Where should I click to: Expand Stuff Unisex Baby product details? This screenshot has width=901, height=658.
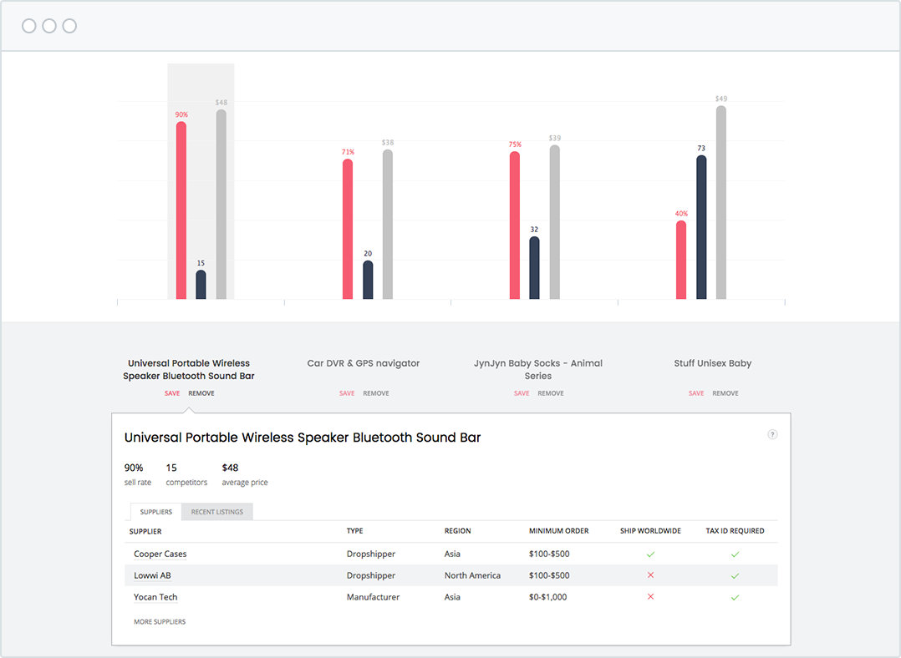point(713,363)
